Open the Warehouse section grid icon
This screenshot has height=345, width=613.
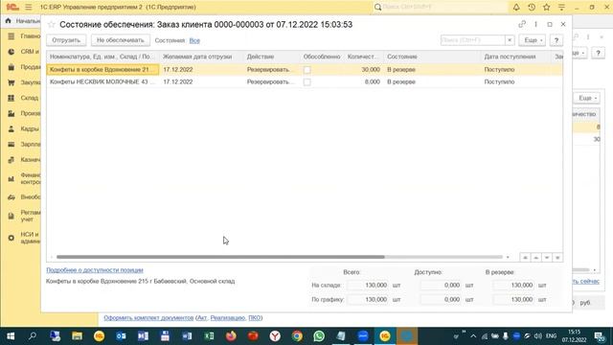click(x=11, y=98)
